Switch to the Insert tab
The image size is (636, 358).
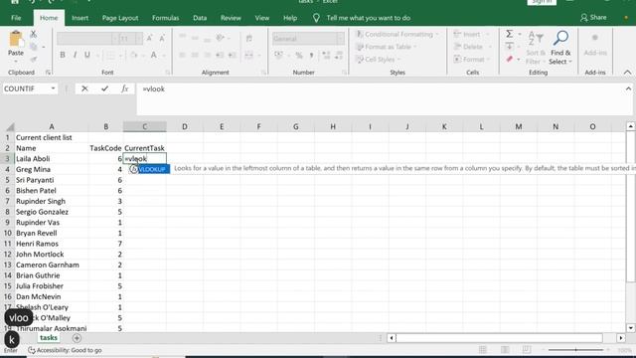click(79, 18)
